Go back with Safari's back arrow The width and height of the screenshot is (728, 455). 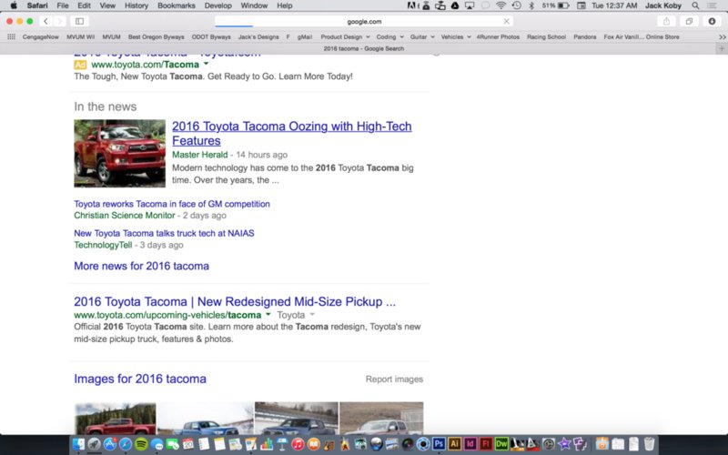[45, 21]
